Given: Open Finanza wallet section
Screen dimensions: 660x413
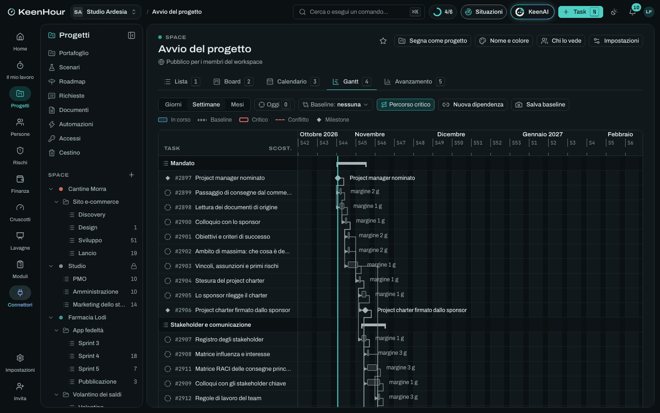Looking at the screenshot, I should [x=20, y=184].
